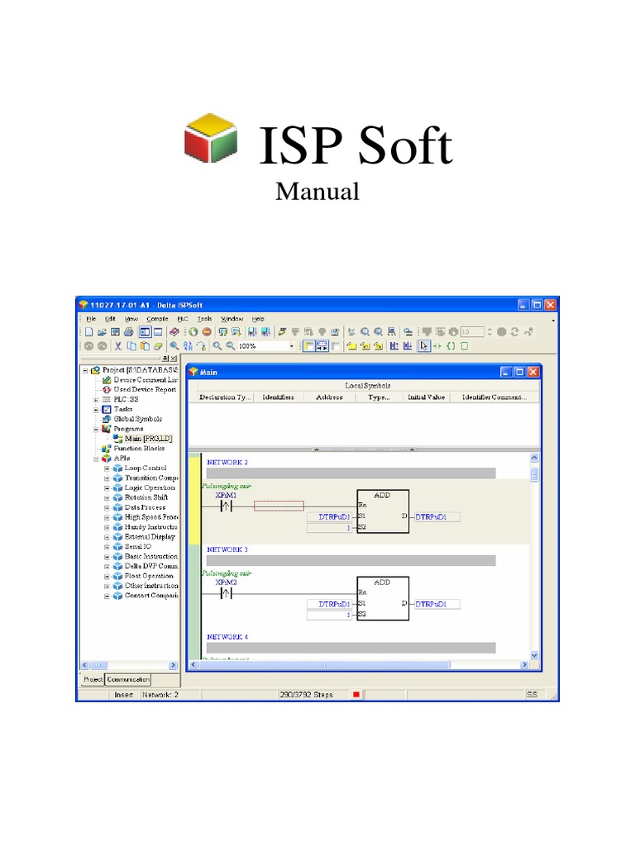635x846 pixels.
Task: Click the Eraser delete icon
Action: point(158,346)
